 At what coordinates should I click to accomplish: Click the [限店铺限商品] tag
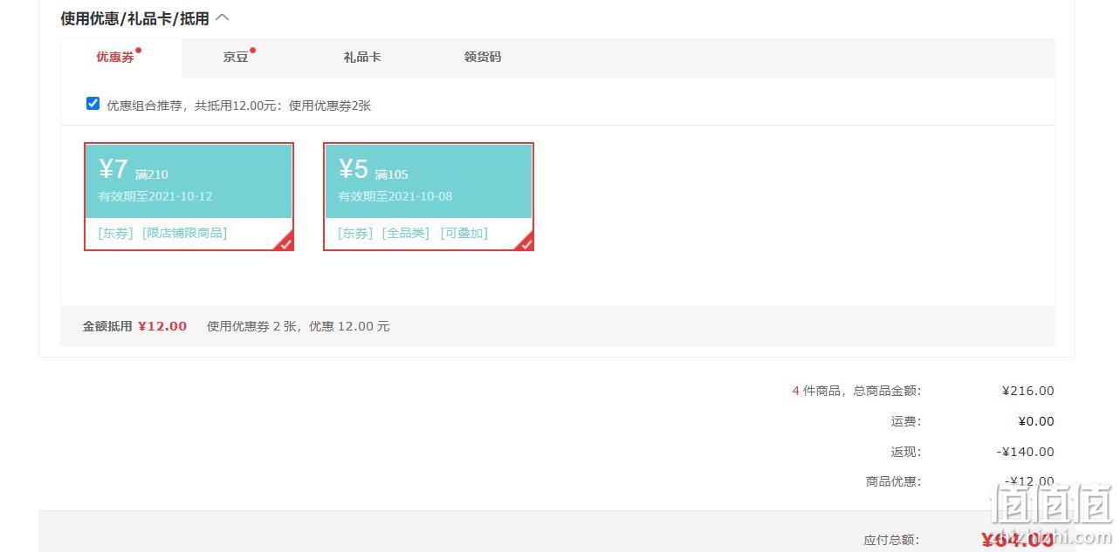pos(185,233)
